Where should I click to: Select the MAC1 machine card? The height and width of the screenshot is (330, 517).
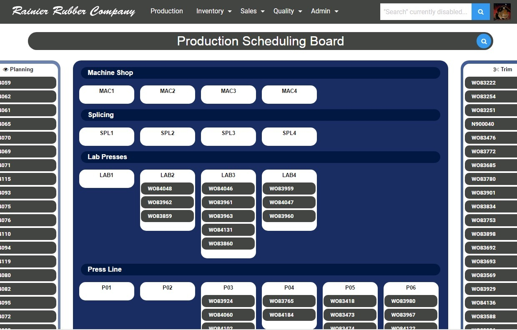pos(107,95)
